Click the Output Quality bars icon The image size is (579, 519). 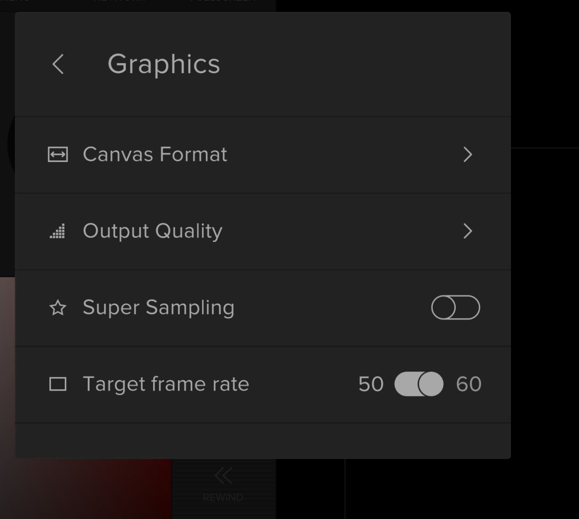pos(57,231)
